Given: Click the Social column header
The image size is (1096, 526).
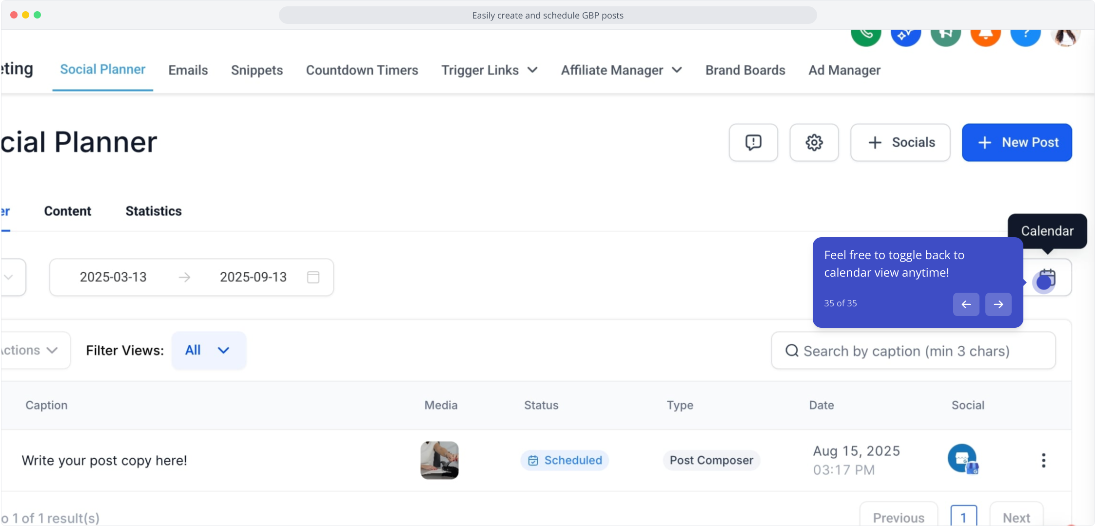Looking at the screenshot, I should coord(968,405).
